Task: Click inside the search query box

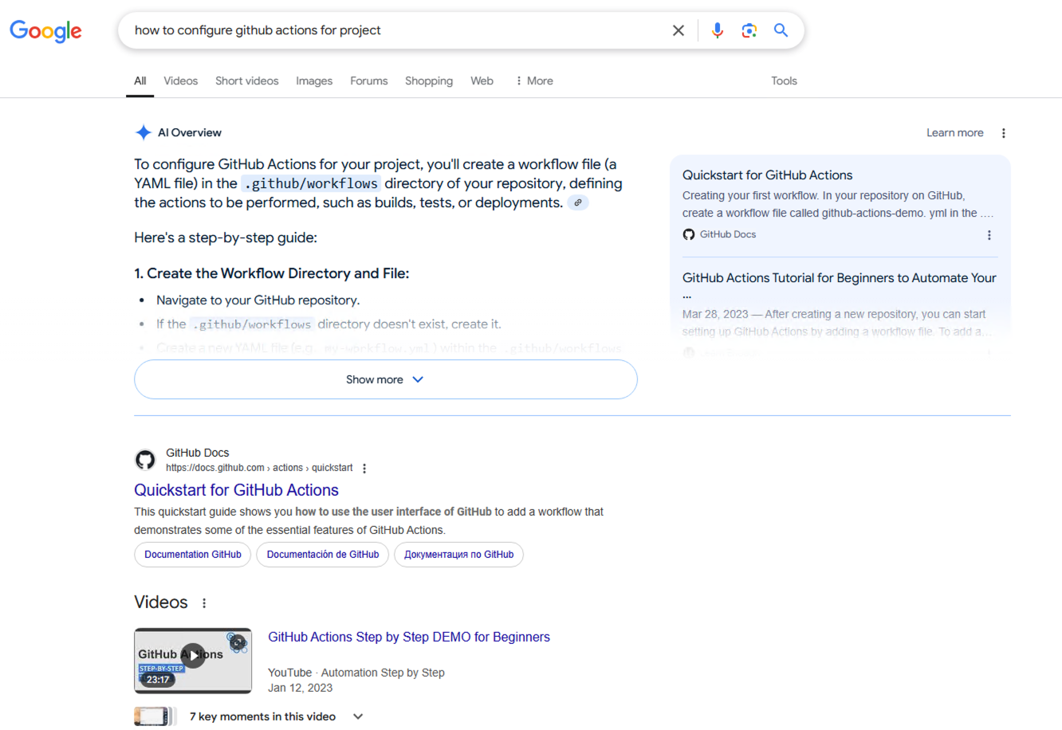Action: click(x=399, y=30)
